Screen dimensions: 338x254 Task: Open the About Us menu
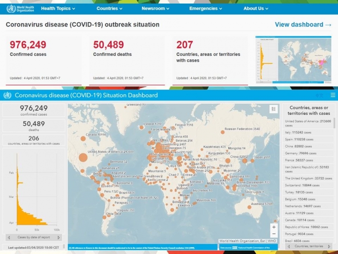(256, 8)
